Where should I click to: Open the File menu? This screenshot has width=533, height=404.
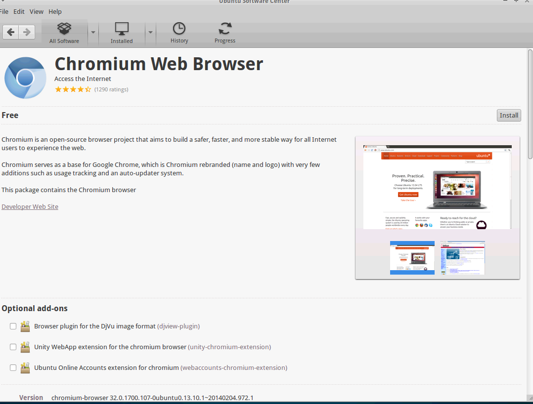(4, 11)
